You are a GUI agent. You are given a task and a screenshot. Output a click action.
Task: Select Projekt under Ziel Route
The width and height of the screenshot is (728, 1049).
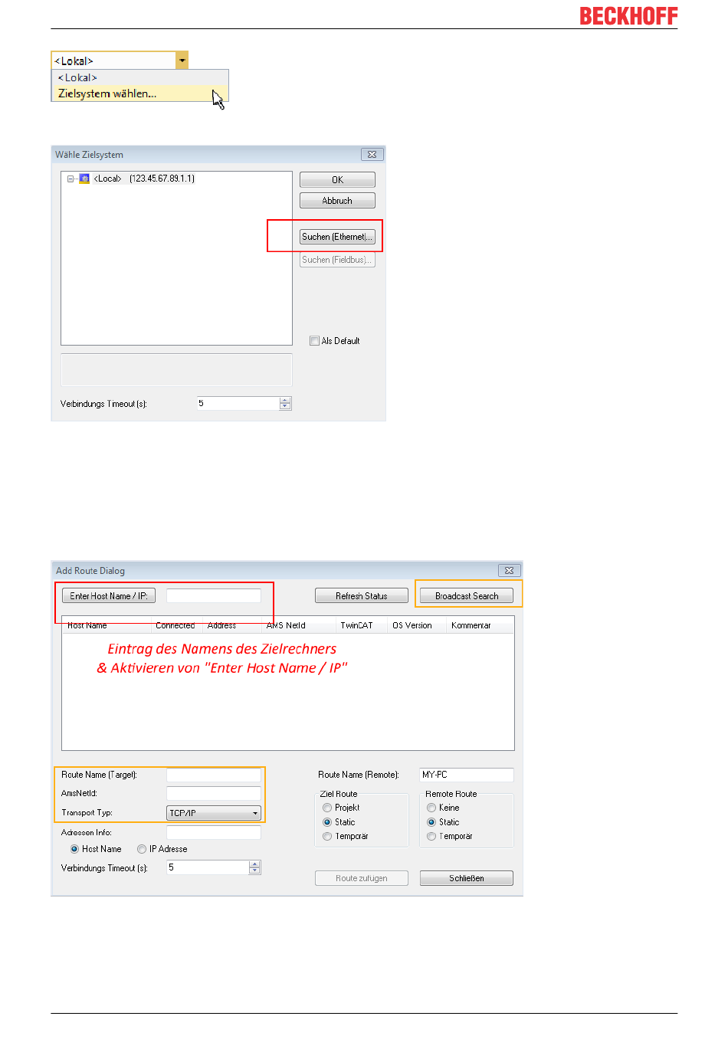tap(327, 808)
